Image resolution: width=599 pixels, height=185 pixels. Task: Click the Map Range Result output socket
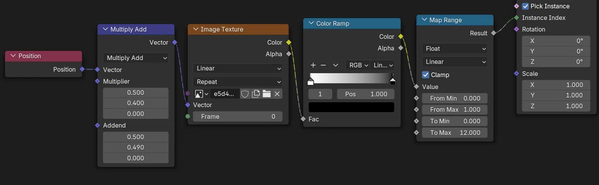(493, 33)
